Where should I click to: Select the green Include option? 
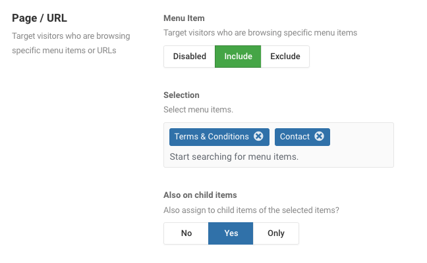tap(238, 57)
